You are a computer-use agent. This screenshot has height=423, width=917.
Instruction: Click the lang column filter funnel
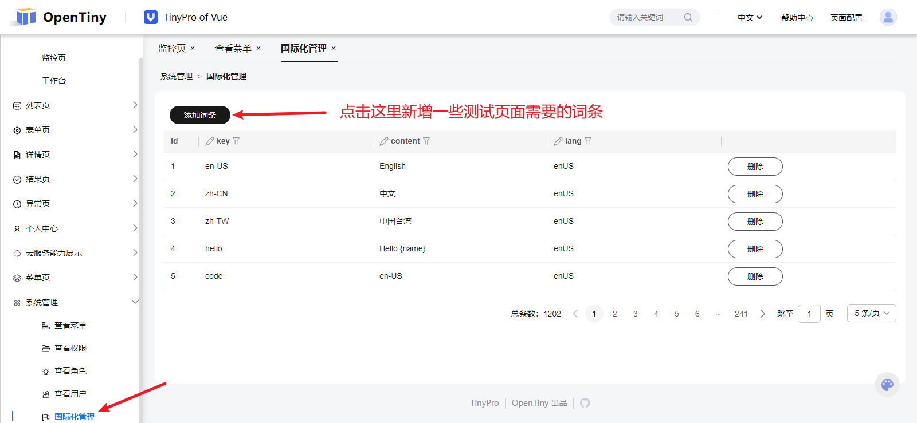pyautogui.click(x=588, y=141)
